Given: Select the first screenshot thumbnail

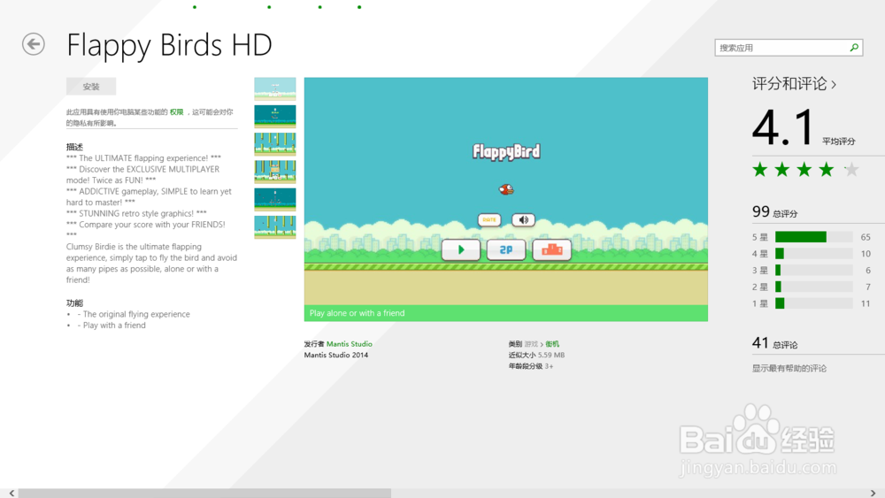Looking at the screenshot, I should [275, 88].
